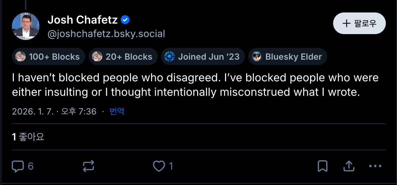
Task: Click the 20+ Blocks badge
Action: (x=123, y=57)
